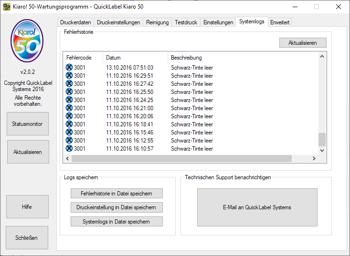Click the left arrow of the horizontal scrollbar
The width and height of the screenshot is (350, 256).
point(67,158)
